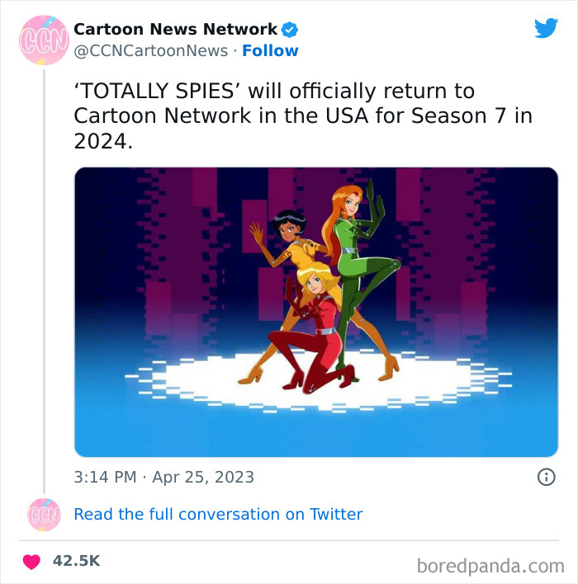Click the '2024.' line of tweet text
Image resolution: width=578 pixels, height=584 pixels.
pyautogui.click(x=103, y=142)
